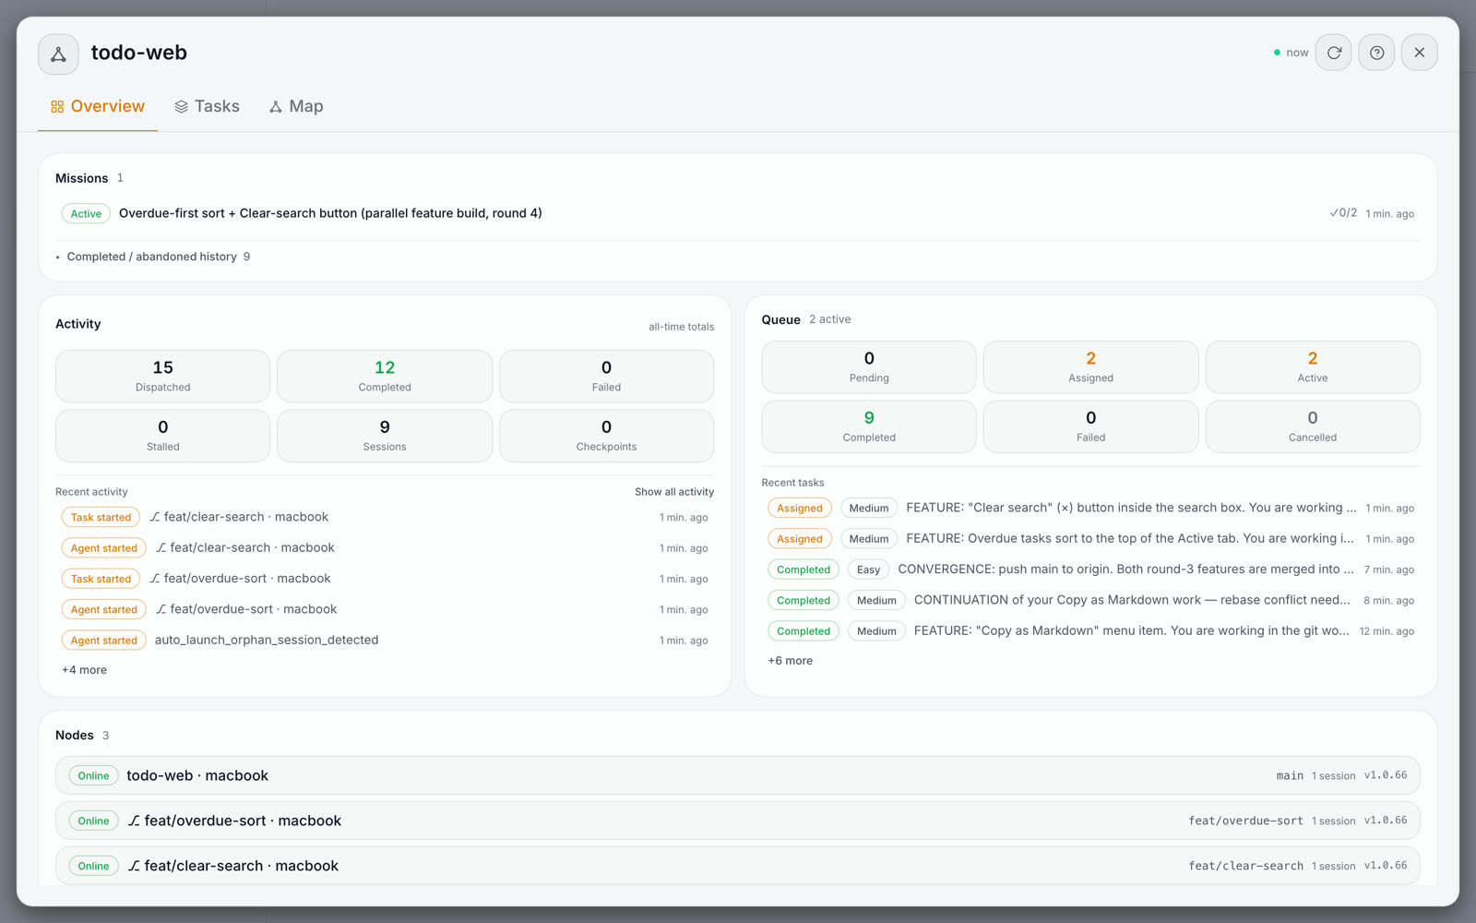Image resolution: width=1476 pixels, height=923 pixels.
Task: Open the CONTINUATION Copy as Markdown task
Action: (1090, 600)
